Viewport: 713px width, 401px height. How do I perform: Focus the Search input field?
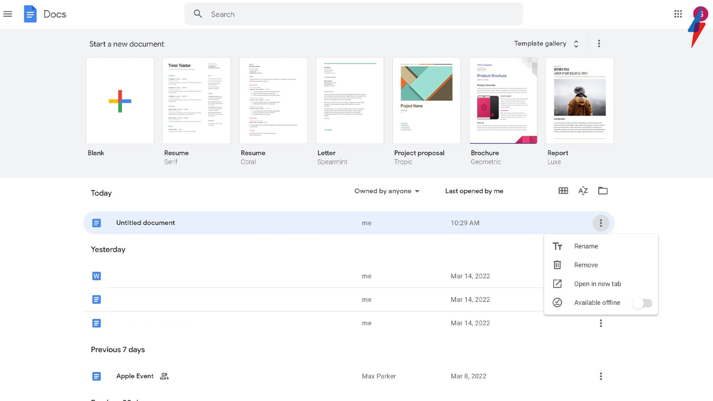354,14
